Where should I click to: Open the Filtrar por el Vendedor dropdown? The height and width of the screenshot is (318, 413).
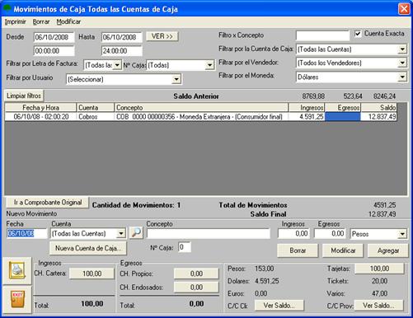402,63
